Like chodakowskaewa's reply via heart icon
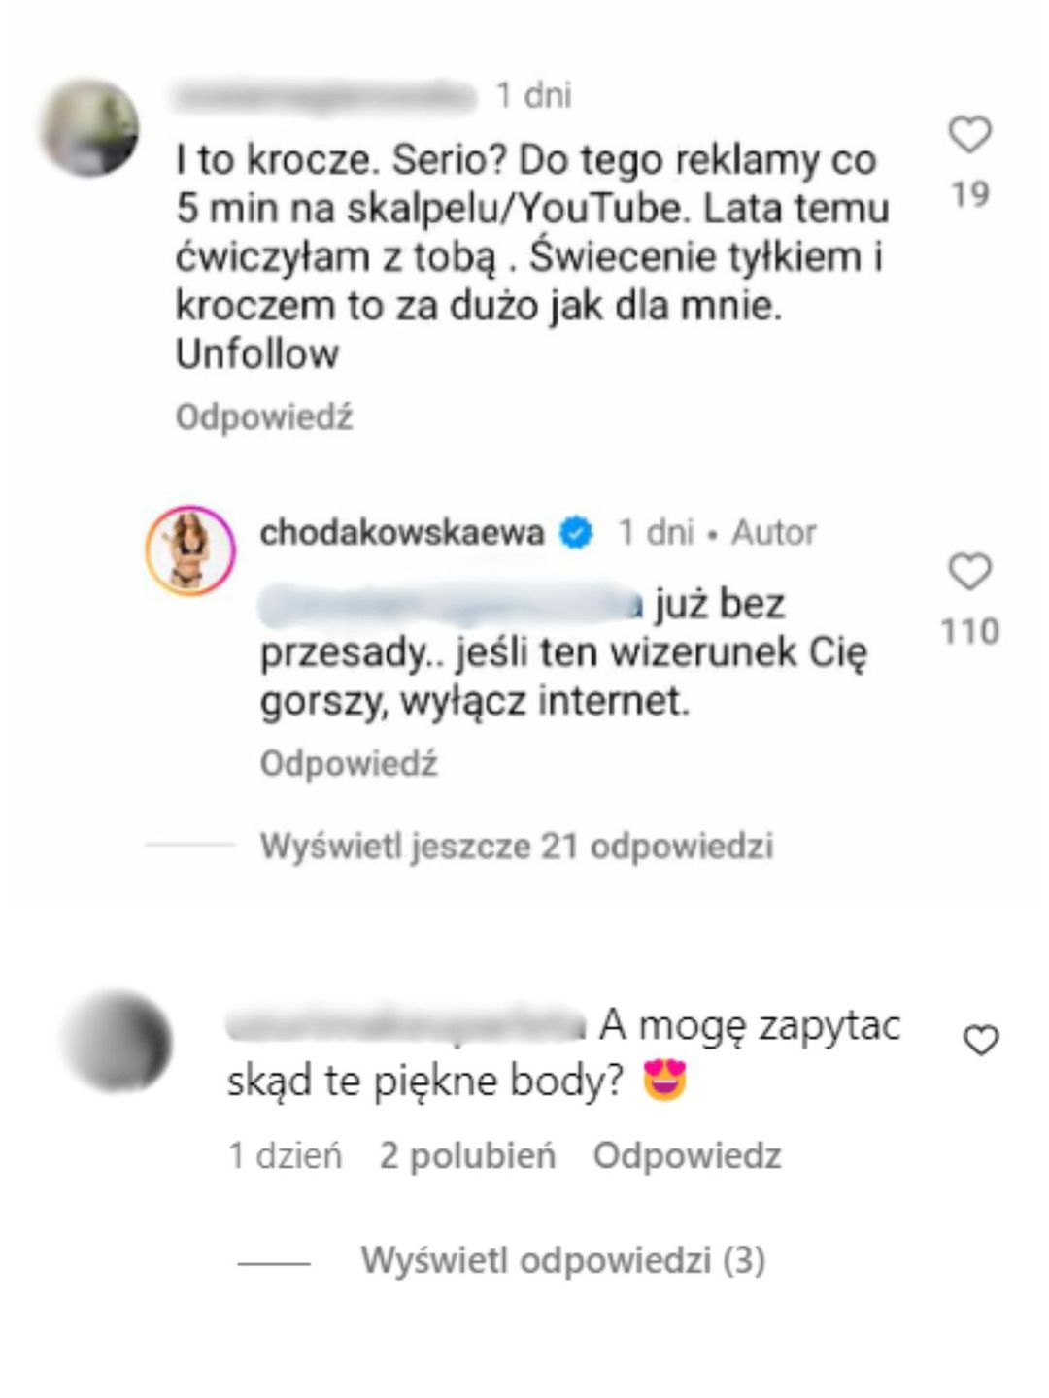Viewport: 1049px width, 1398px height. point(969,572)
